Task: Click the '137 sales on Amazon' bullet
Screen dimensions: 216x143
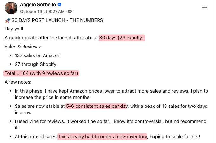Action: 37,55
